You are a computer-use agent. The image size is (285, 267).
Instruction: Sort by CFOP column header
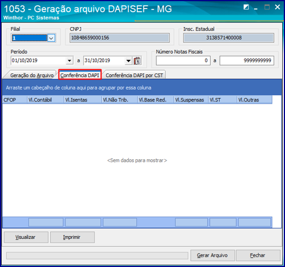point(15,100)
